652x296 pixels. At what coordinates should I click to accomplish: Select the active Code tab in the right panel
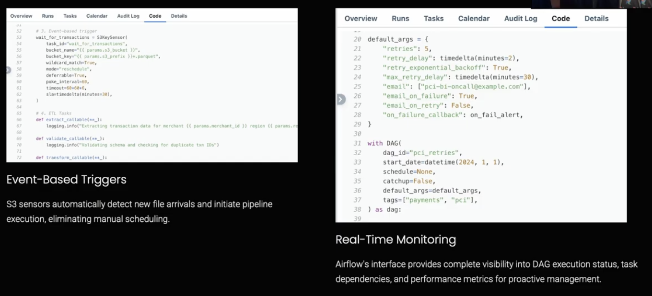[560, 19]
